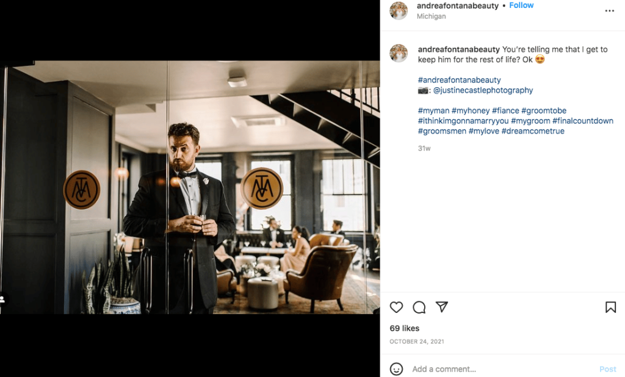Open the #finalcountdown hashtag

(x=583, y=120)
